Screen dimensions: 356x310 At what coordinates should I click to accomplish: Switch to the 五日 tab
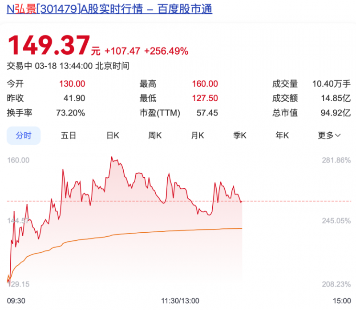69,135
